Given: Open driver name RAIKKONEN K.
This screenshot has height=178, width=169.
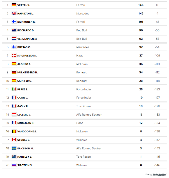Looking at the screenshot, I should click(x=26, y=22).
